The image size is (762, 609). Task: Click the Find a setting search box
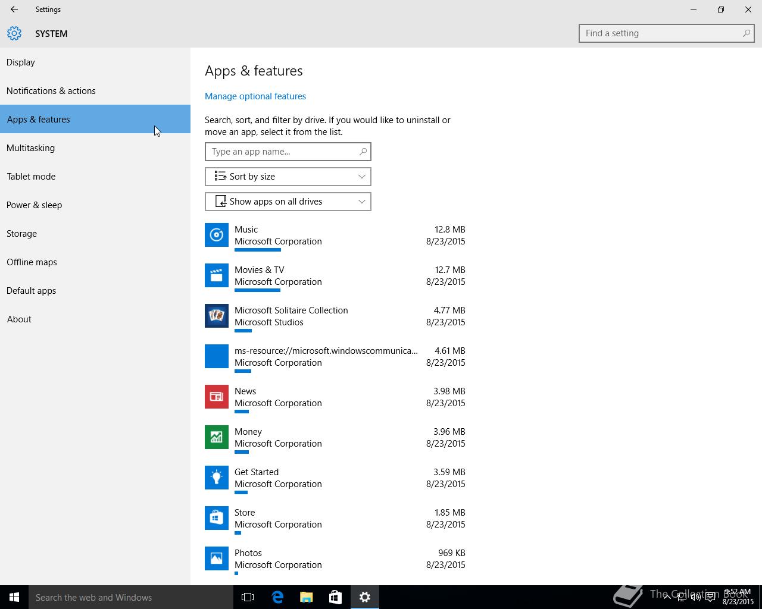coord(661,33)
